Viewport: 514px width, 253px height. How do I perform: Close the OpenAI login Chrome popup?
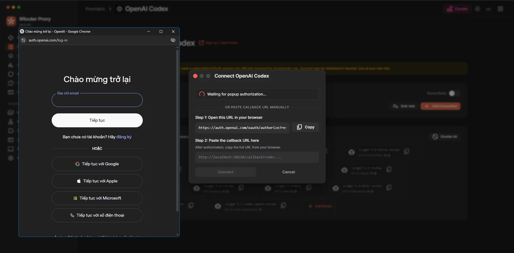coord(173,31)
